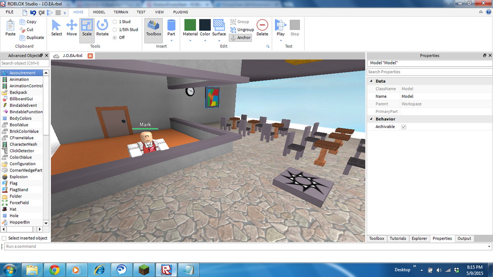This screenshot has height=277, width=493.
Task: Select ClickDetector in Advanced Objects list
Action: pyautogui.click(x=22, y=151)
